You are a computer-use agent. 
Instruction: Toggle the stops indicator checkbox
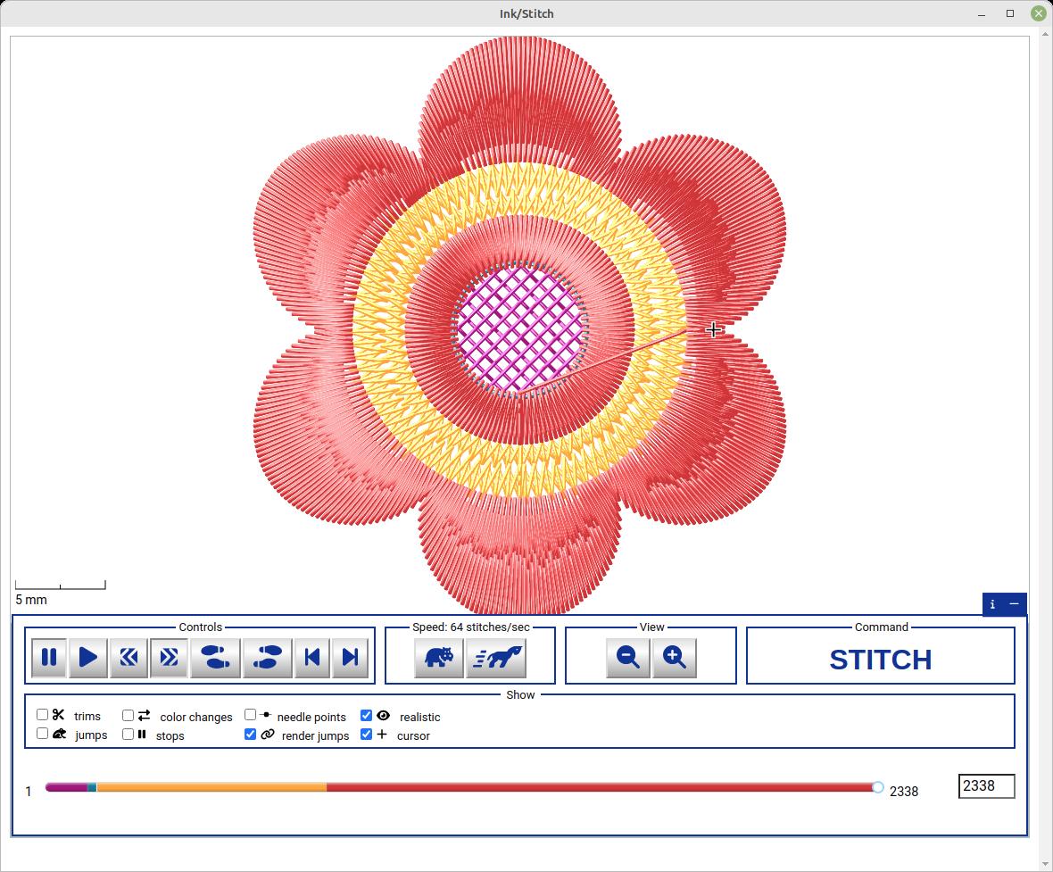[x=128, y=734]
